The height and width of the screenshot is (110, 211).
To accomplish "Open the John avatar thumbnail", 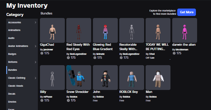I will pos(105,78).
